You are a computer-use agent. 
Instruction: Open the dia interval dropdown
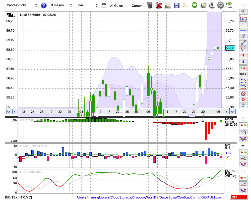click(x=88, y=5)
